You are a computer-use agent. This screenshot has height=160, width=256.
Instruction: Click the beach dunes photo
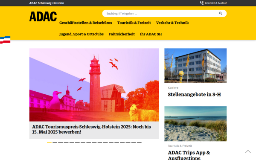click(195, 124)
